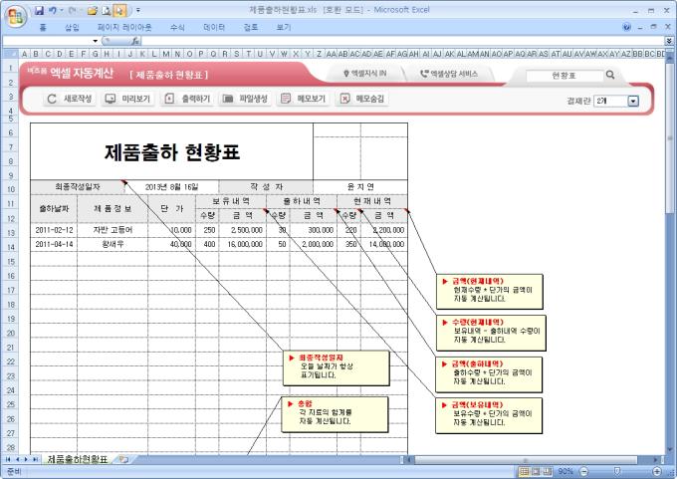Switch to Normal view in status bar
Screen dimensions: 677x479
(524, 471)
